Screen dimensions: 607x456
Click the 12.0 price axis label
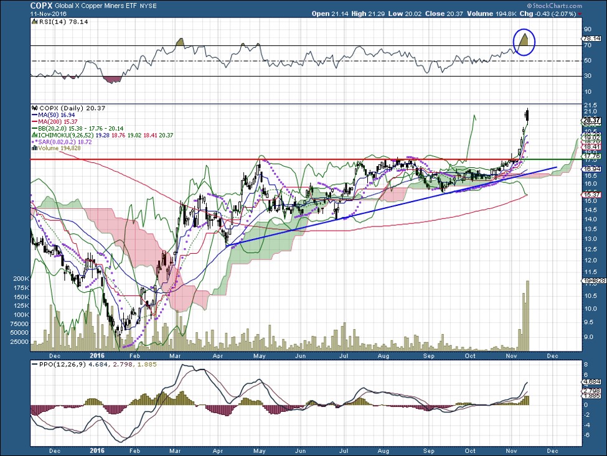(590, 260)
